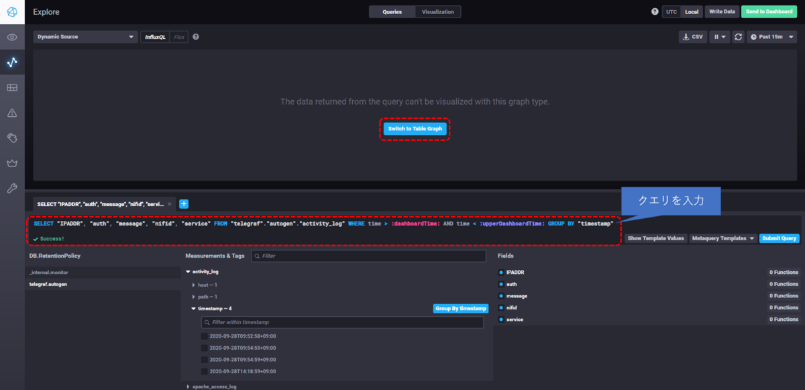Screen dimensions: 805x390
Task: Open 0 Functions dropdown for auth
Action: pyautogui.click(x=784, y=284)
